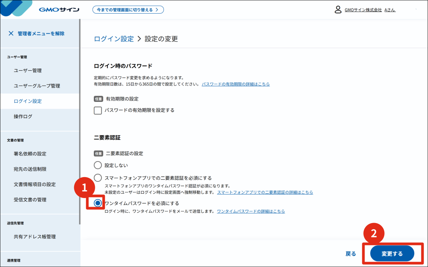The width and height of the screenshot is (428, 267).
Task: Click the ログイン設定 breadcrumb link
Action: (114, 39)
